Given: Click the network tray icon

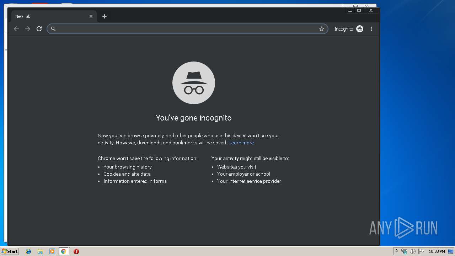Looking at the screenshot, I should [404, 251].
